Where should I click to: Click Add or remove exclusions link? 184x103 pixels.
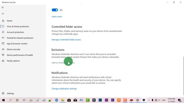63,63
